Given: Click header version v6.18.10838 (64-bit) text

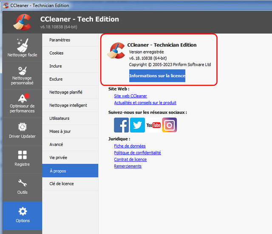Looking at the screenshot, I should point(59,27).
